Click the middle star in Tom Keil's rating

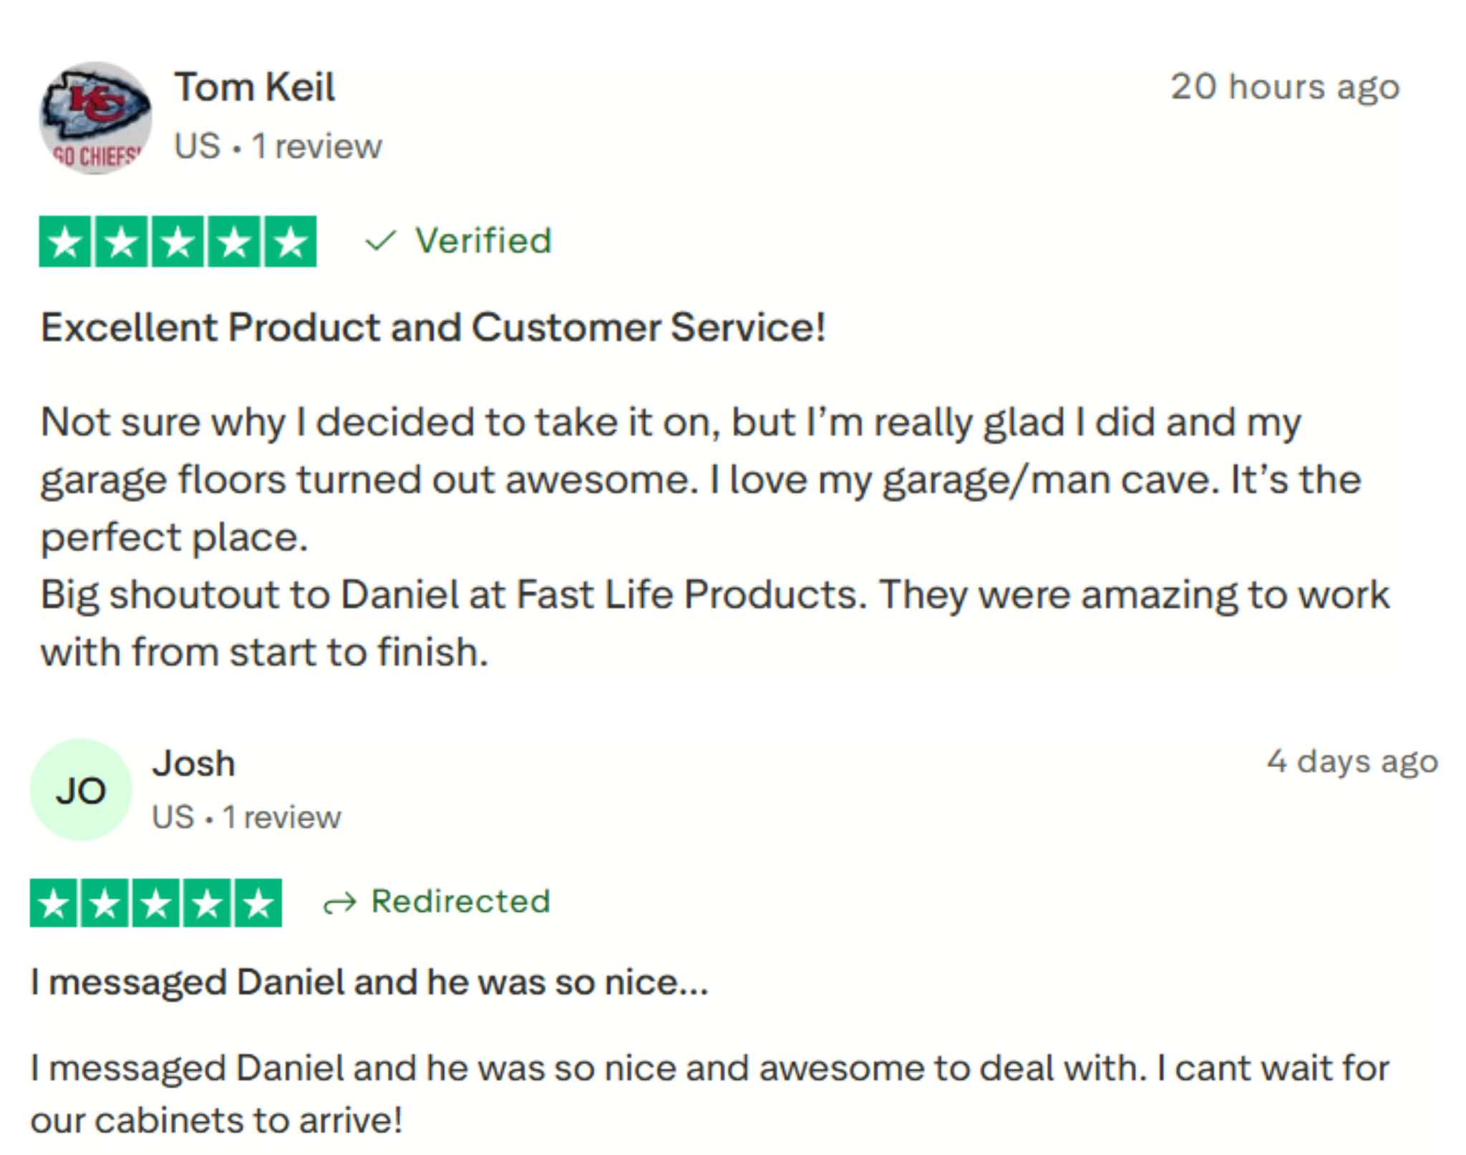point(178,242)
